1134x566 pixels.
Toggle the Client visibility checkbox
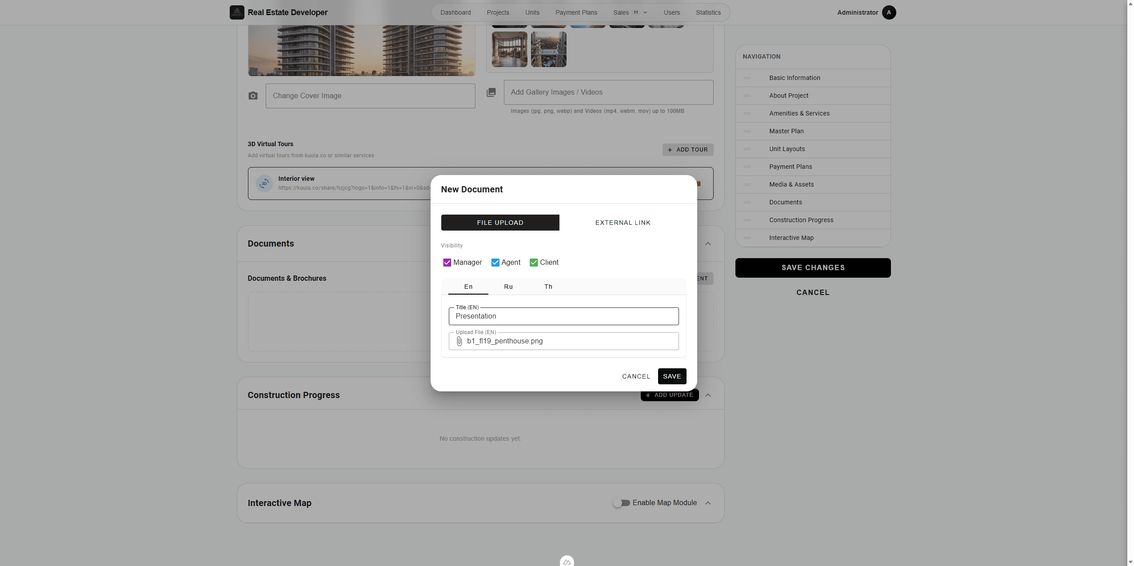[534, 263]
